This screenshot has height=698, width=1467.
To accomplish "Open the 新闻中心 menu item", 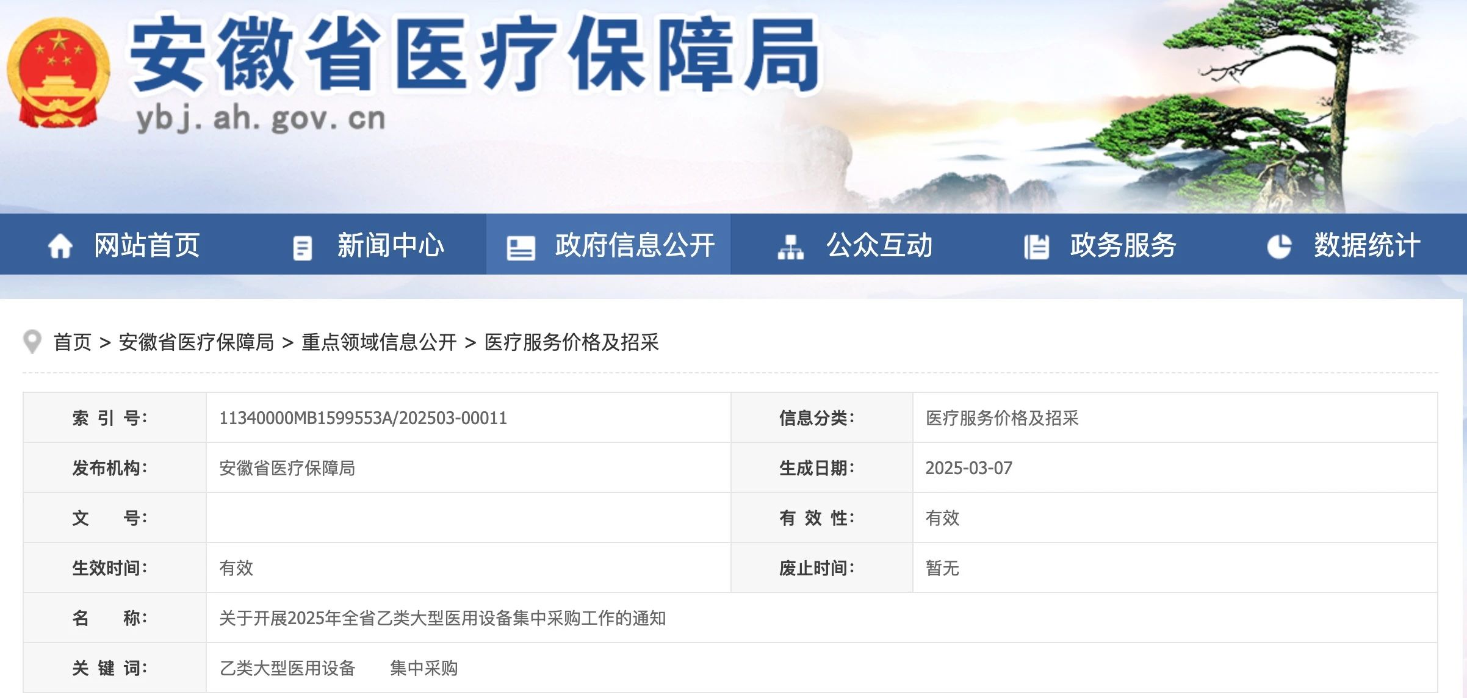I will [391, 245].
